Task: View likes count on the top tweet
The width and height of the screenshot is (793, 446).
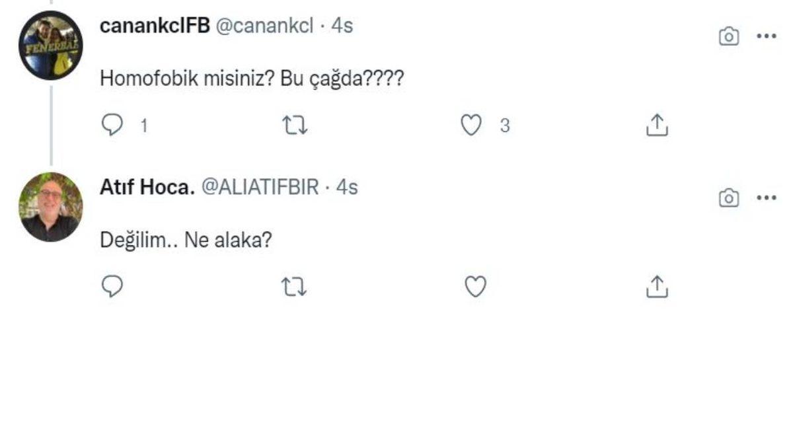Action: coord(504,126)
